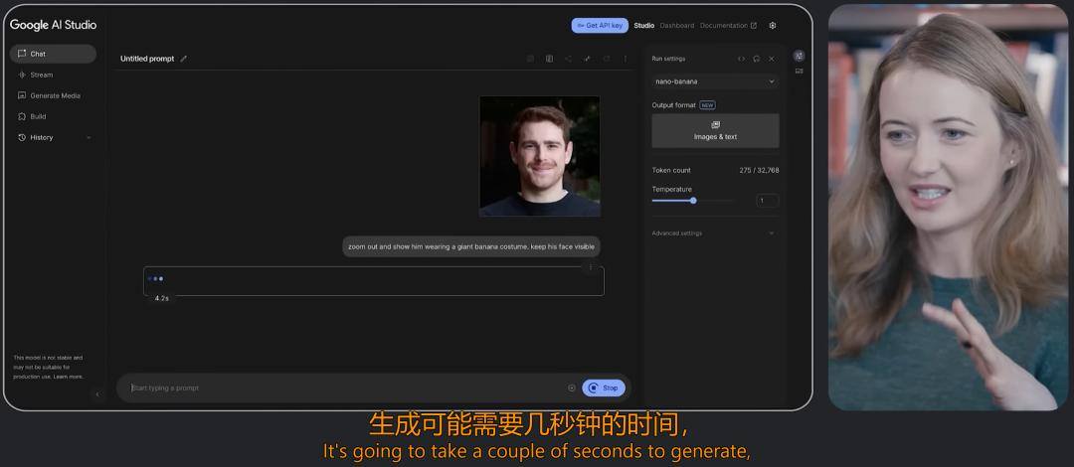Expand the Advanced settings section
The image size is (1074, 467).
coord(714,233)
